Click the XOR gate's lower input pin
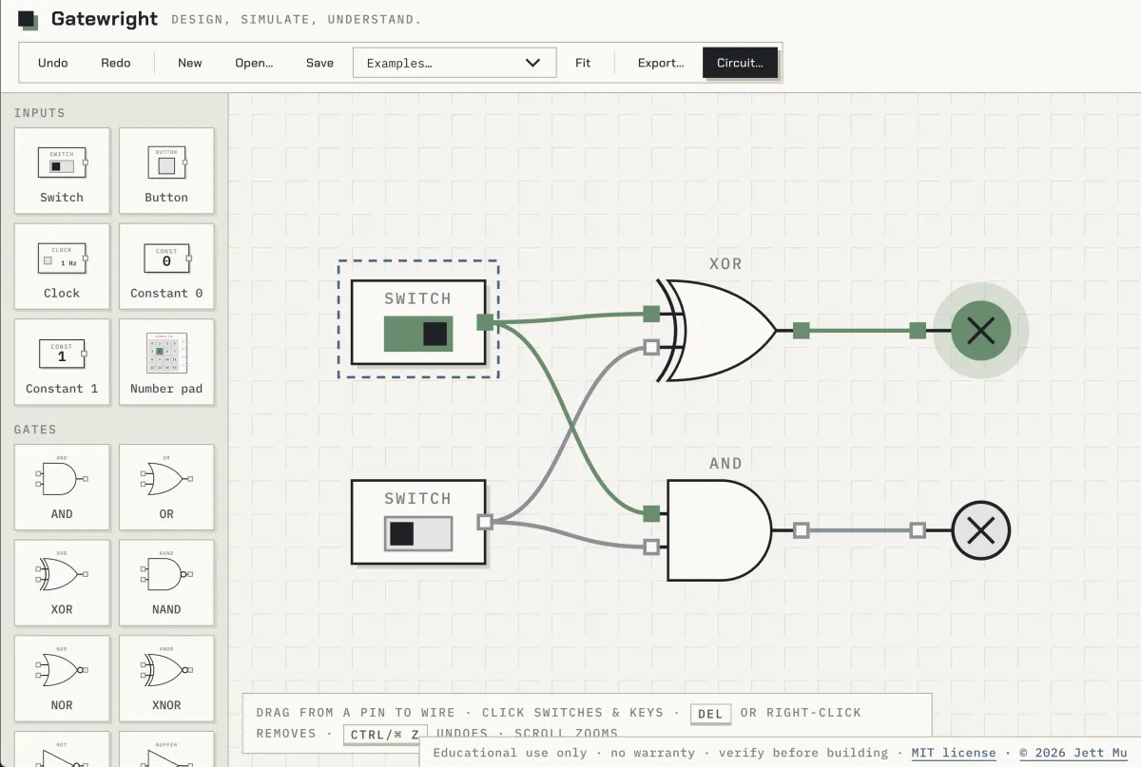Screen dimensions: 1141x767 [651, 347]
